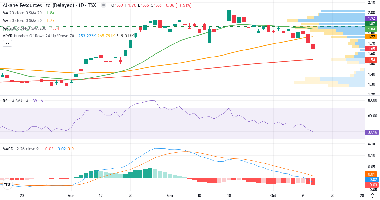Click the 1.20 tick on price scale
Viewport: 380px width, 200px height.
371,94
